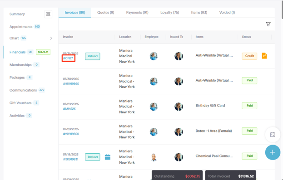Open invoice link #MHS26
Screen dimensions: 283x180
pos(70,109)
